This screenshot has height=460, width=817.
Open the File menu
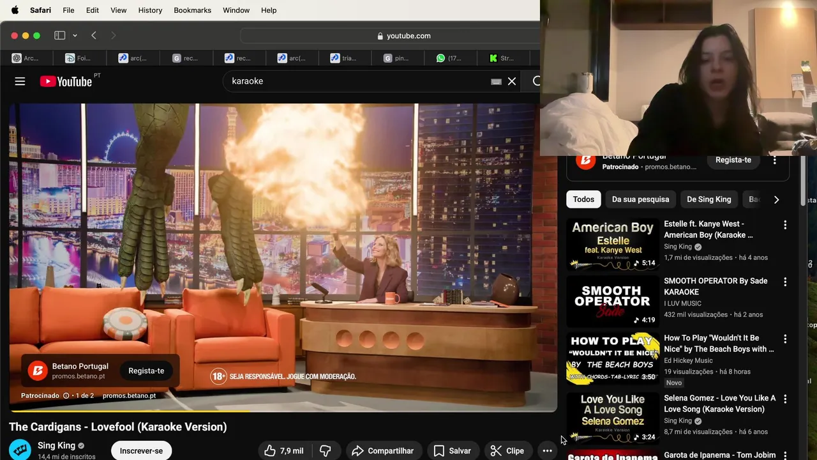coord(68,10)
